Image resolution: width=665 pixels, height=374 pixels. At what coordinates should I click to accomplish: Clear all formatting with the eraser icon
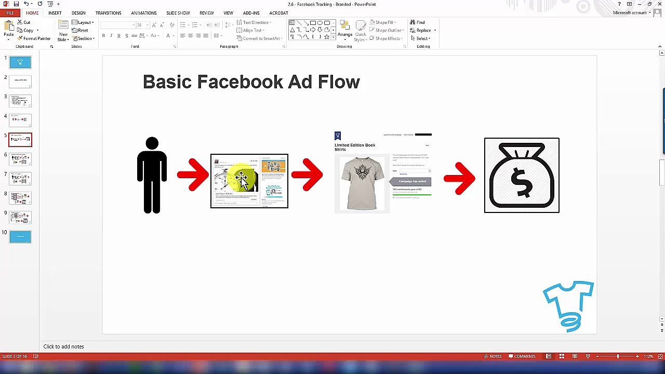(x=172, y=25)
